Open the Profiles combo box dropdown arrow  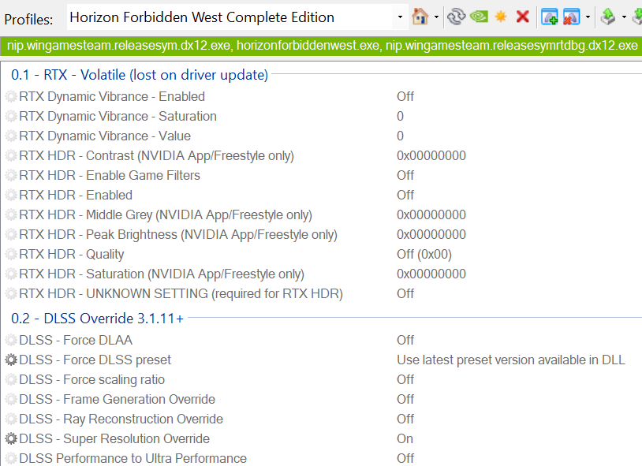tap(400, 17)
